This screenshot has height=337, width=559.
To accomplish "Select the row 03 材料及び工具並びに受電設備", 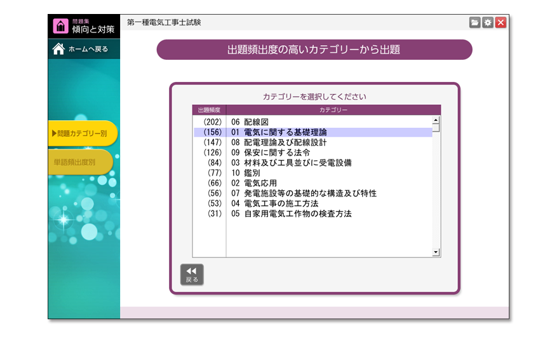I will pos(313,163).
